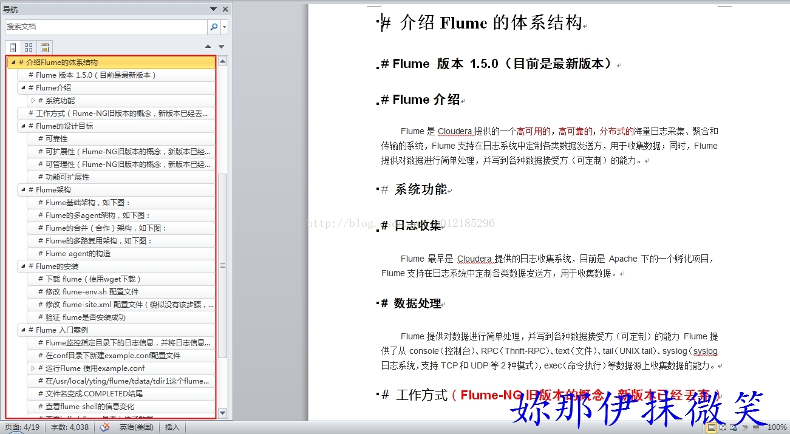Screen dimensions: 790x434
Task: Select 查看flume shell的信息变化 heading
Action: 121,407
